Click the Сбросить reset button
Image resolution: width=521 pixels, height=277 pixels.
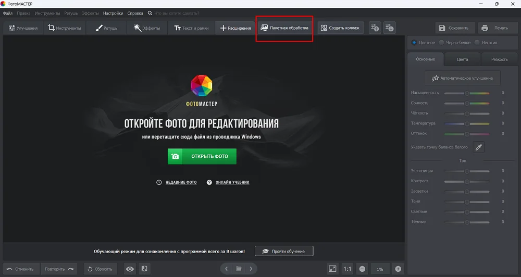tap(101, 269)
